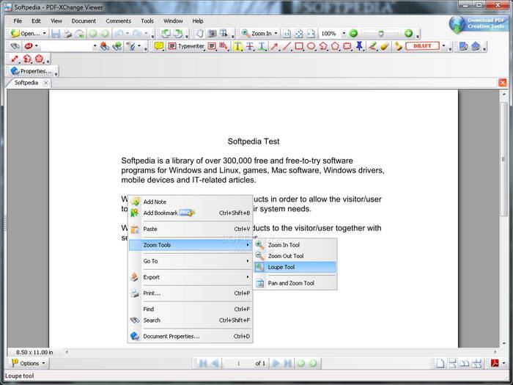Go to last page navigation button
The height and width of the screenshot is (385, 513).
pos(288,363)
